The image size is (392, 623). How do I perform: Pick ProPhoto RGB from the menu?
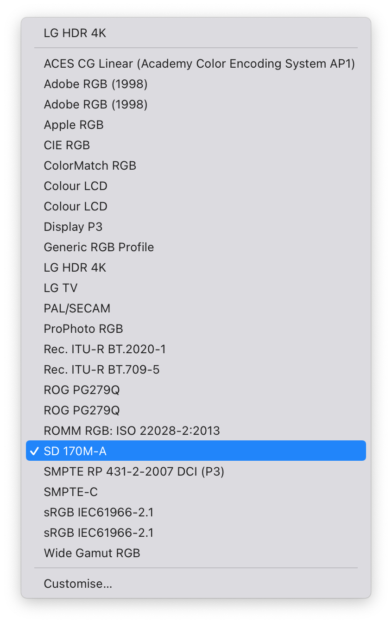point(83,329)
